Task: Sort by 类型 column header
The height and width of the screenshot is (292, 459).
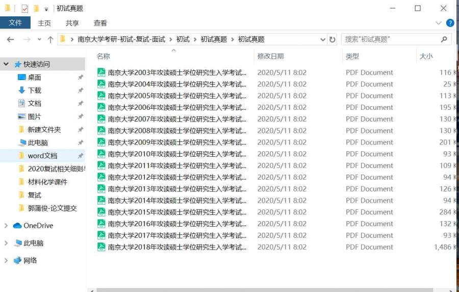Action: click(x=352, y=56)
